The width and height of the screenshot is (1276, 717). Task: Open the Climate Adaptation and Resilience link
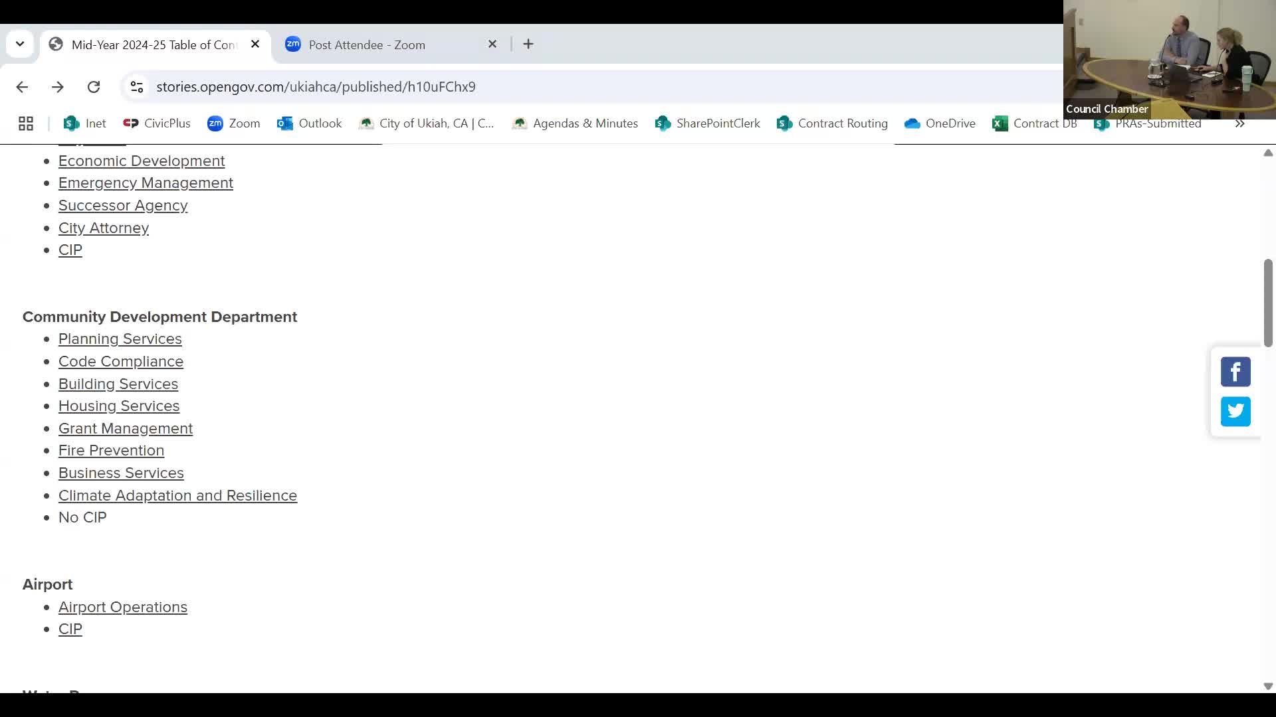click(x=177, y=495)
